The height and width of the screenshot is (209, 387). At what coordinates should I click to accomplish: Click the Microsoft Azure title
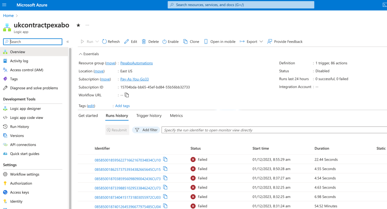click(x=32, y=5)
